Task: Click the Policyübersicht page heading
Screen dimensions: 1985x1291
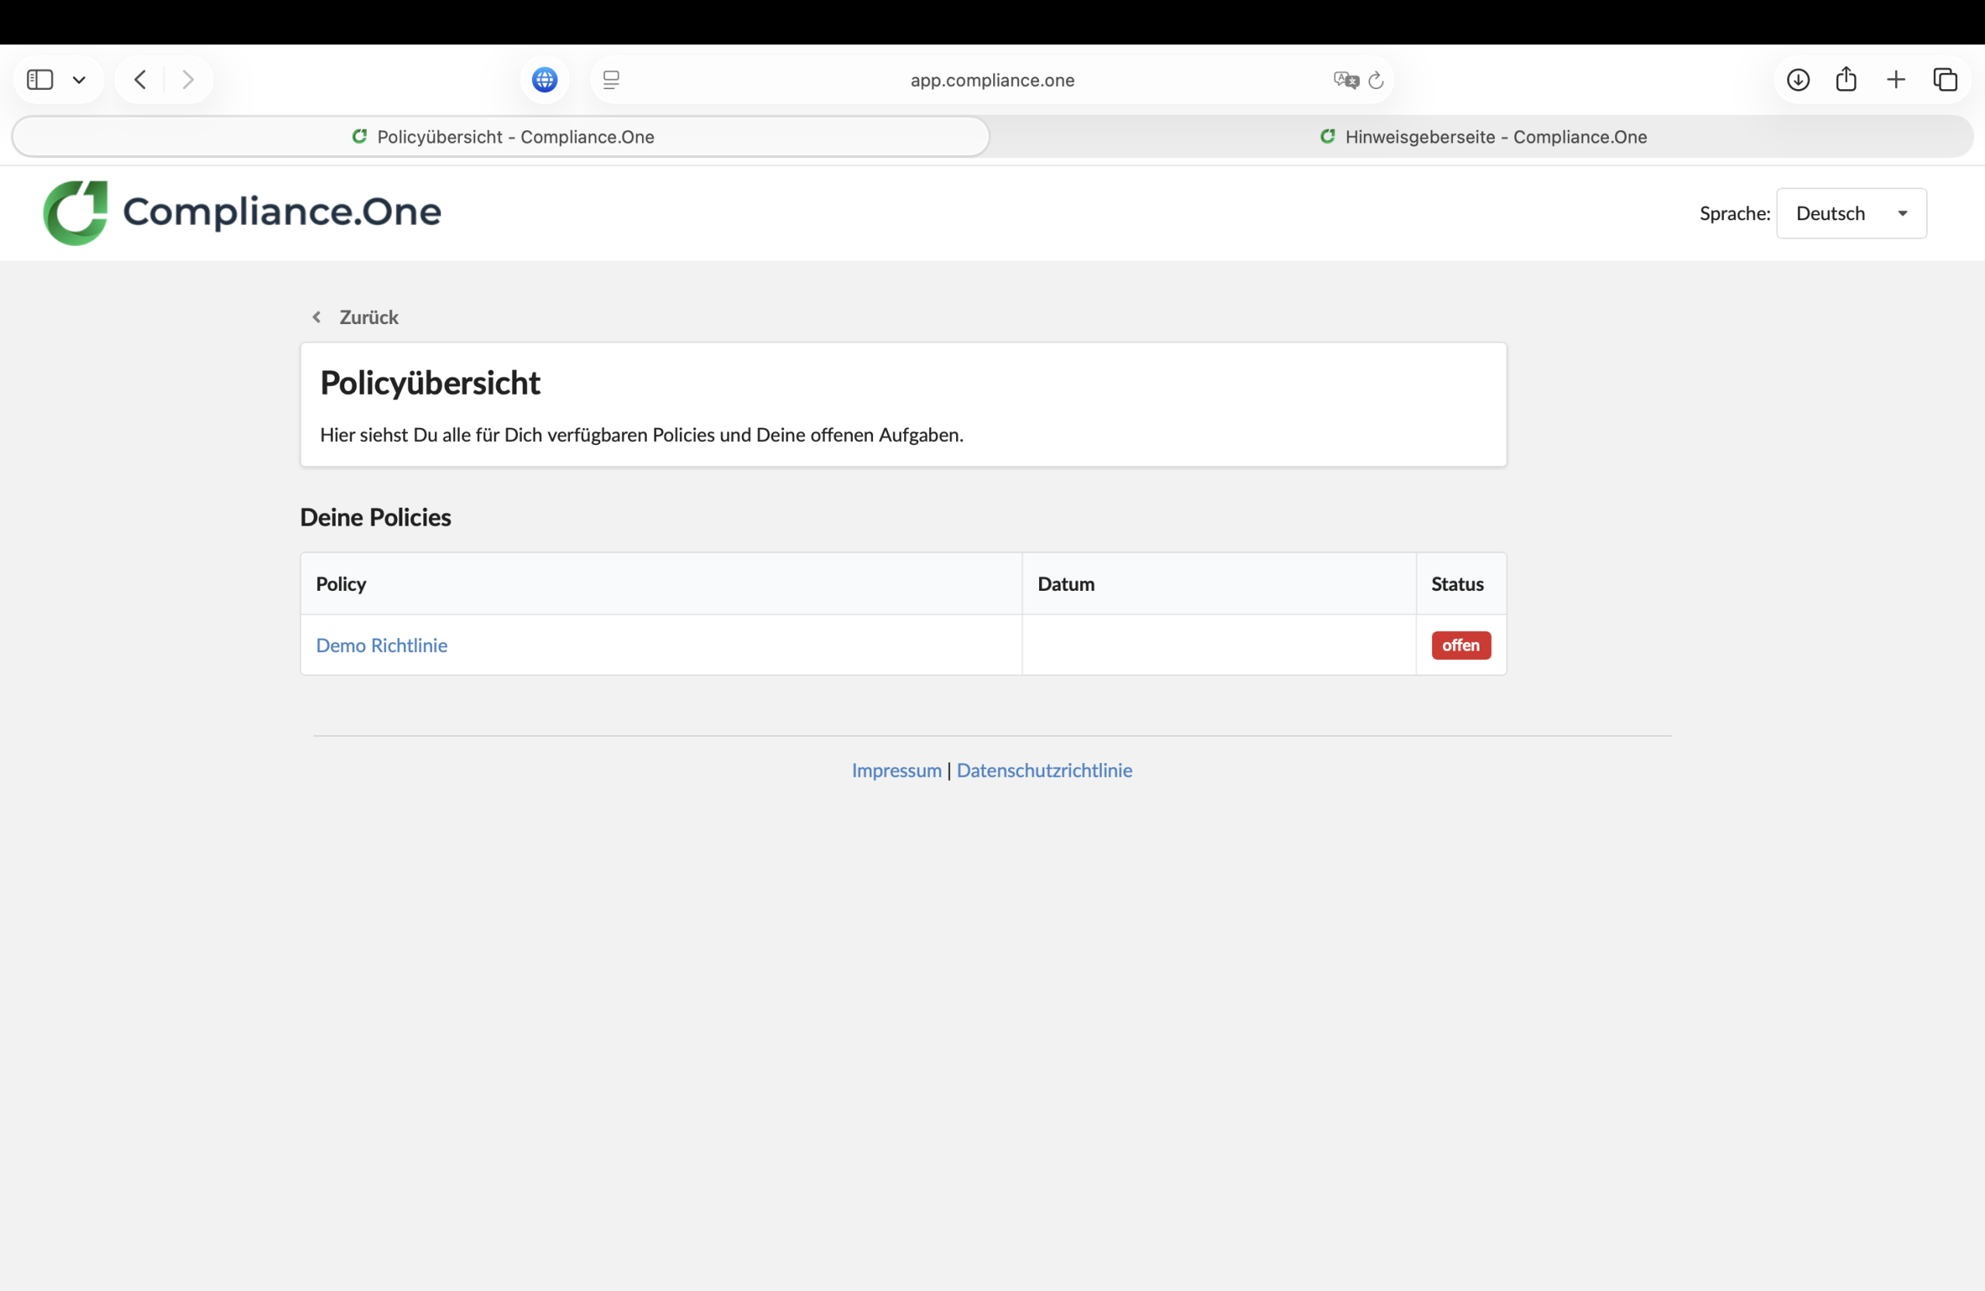Action: (x=430, y=383)
